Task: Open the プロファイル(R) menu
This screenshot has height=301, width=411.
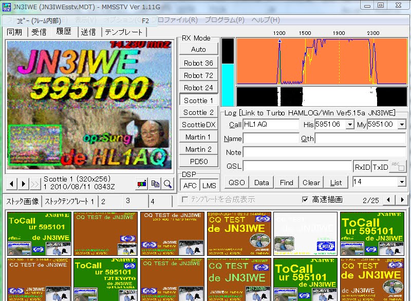Action: tap(174, 20)
